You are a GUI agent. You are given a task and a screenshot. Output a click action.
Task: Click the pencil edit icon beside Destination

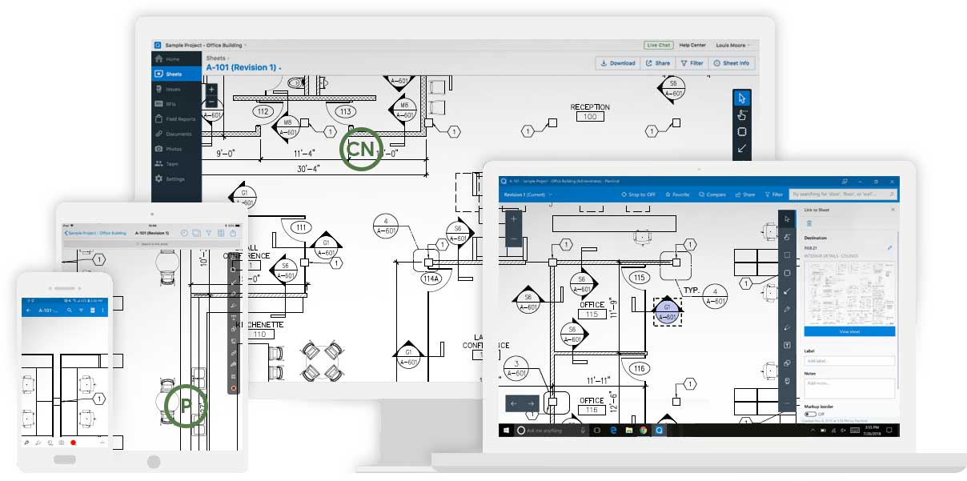[890, 248]
